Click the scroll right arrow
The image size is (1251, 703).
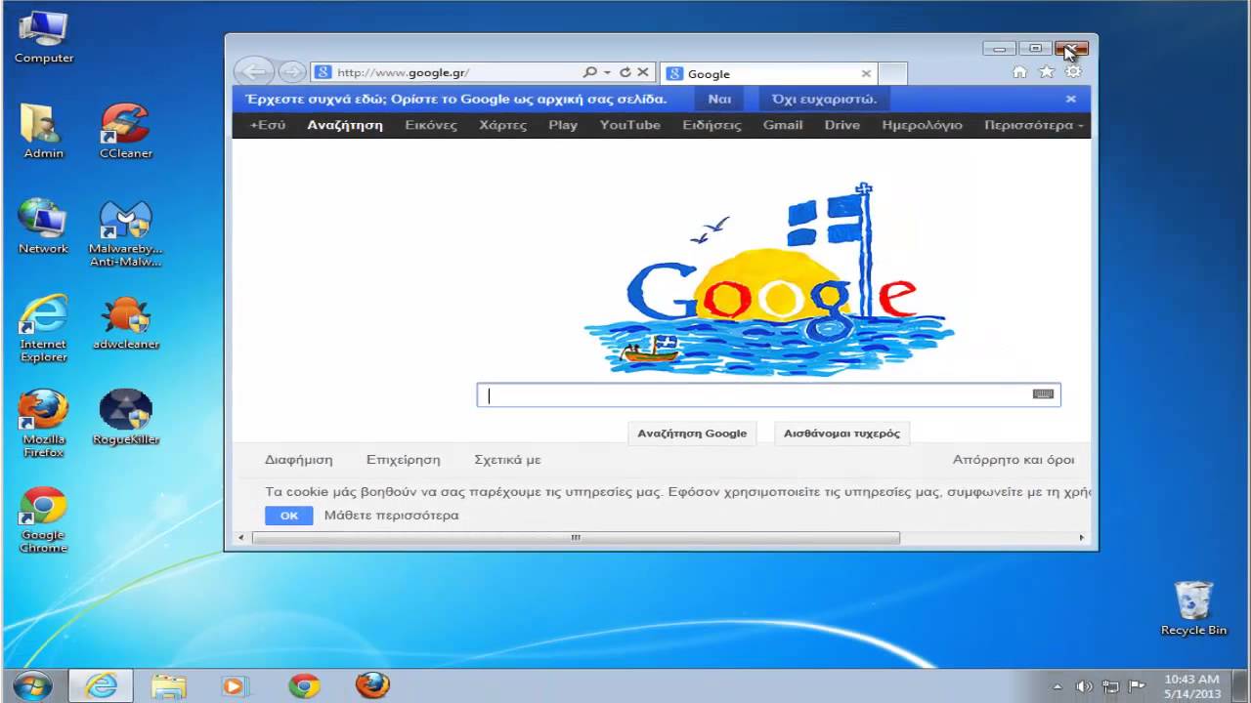[x=1082, y=538]
